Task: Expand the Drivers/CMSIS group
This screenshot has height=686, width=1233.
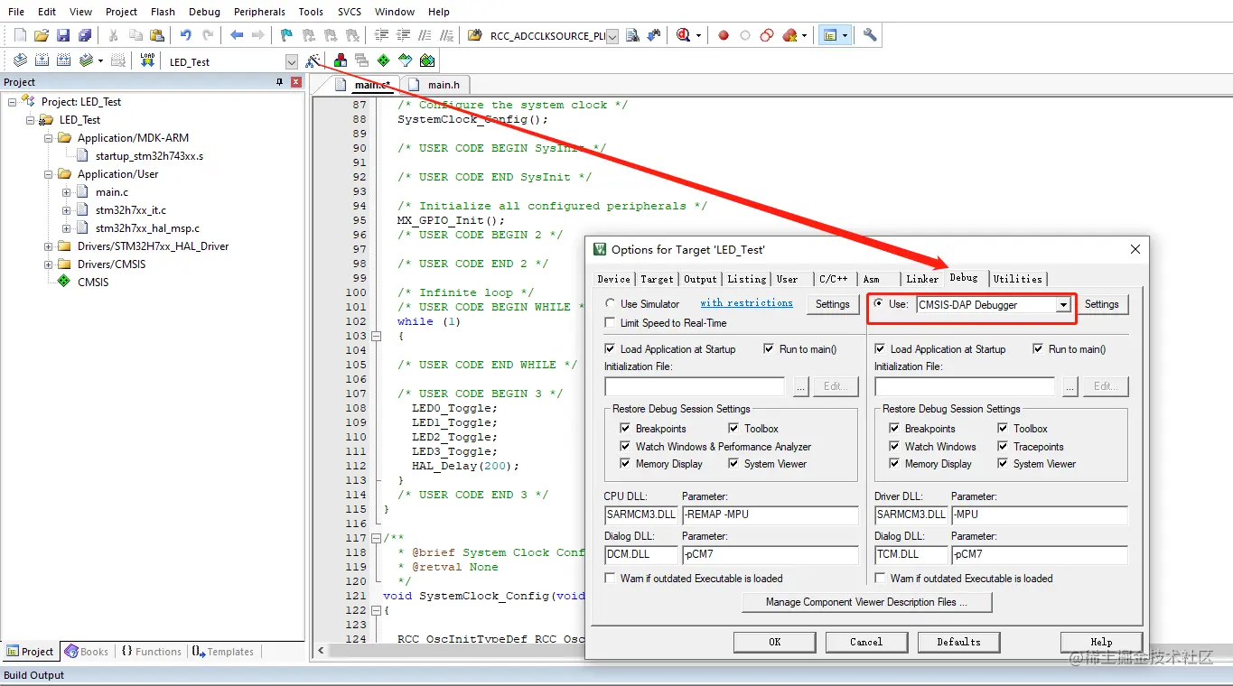Action: pos(49,264)
